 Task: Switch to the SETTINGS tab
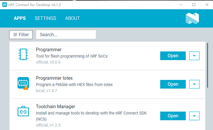point(45,18)
